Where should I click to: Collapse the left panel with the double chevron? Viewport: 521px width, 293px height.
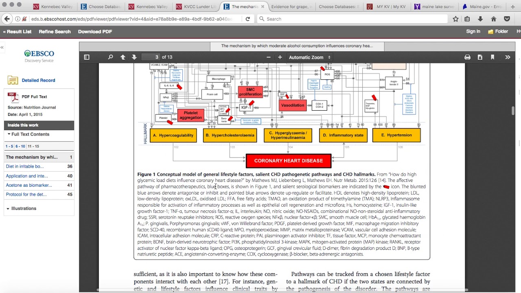coord(2,47)
